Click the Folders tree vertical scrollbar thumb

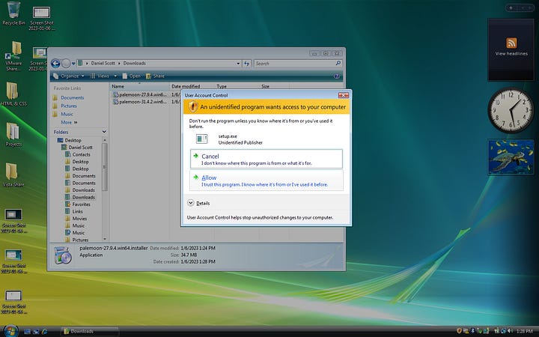[x=105, y=167]
